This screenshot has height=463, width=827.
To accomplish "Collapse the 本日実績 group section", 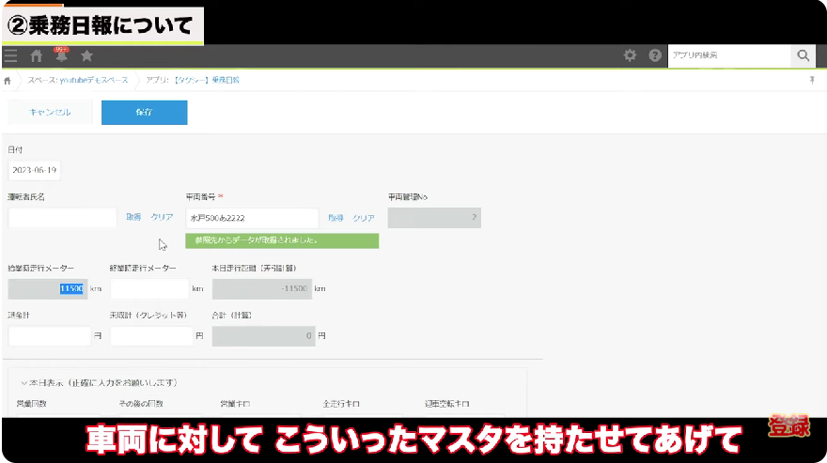I will coord(24,383).
